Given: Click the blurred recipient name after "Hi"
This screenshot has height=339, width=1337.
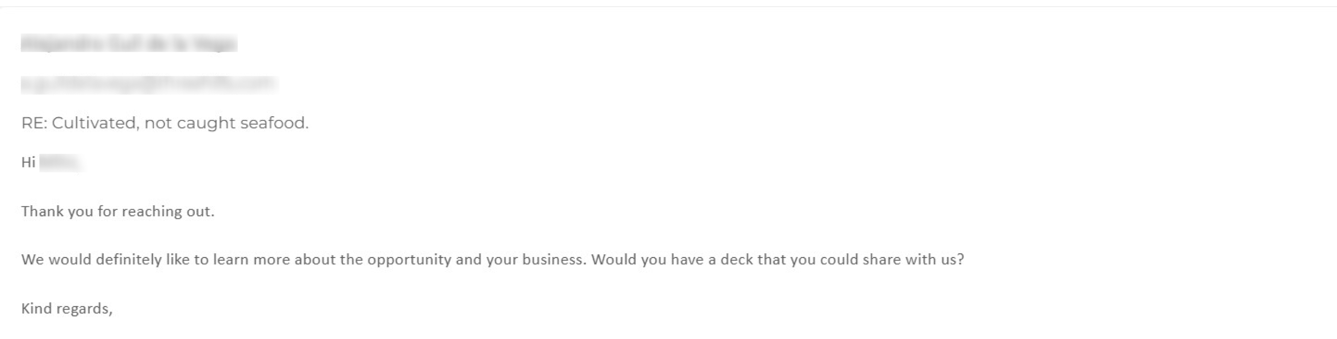Looking at the screenshot, I should [x=60, y=163].
